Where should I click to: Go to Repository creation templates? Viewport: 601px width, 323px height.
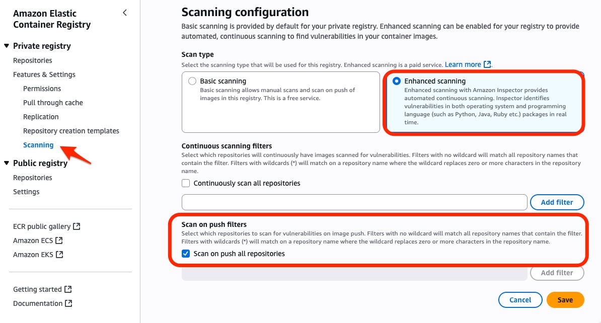coord(71,131)
